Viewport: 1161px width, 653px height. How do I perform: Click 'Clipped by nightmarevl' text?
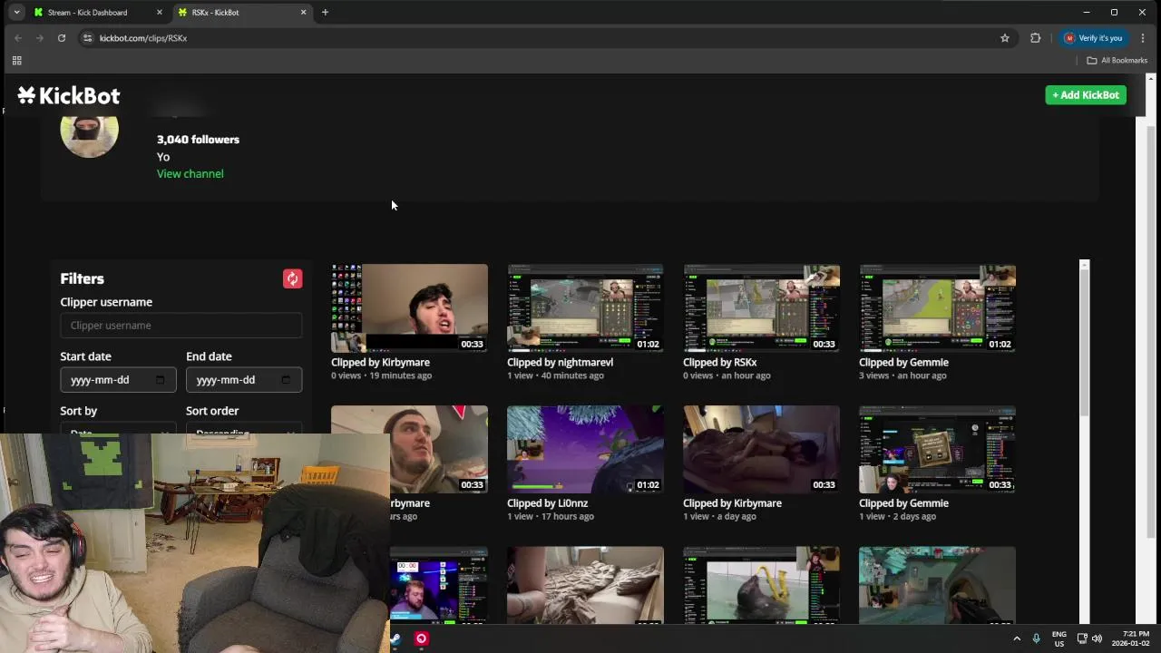click(560, 362)
